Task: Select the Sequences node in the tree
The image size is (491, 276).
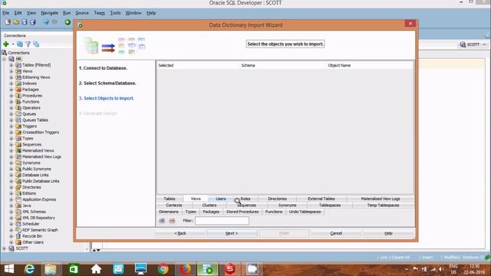Action: click(x=31, y=145)
